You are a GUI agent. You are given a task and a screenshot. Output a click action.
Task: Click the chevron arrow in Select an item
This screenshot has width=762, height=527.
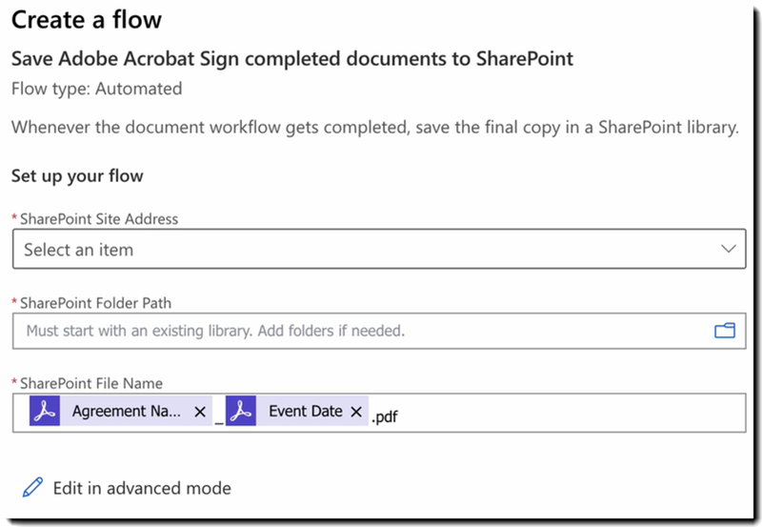729,250
